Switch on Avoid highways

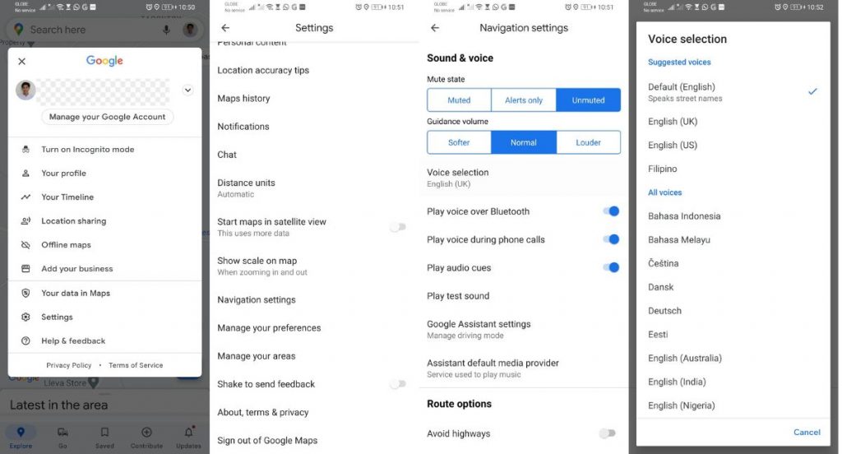pos(608,433)
